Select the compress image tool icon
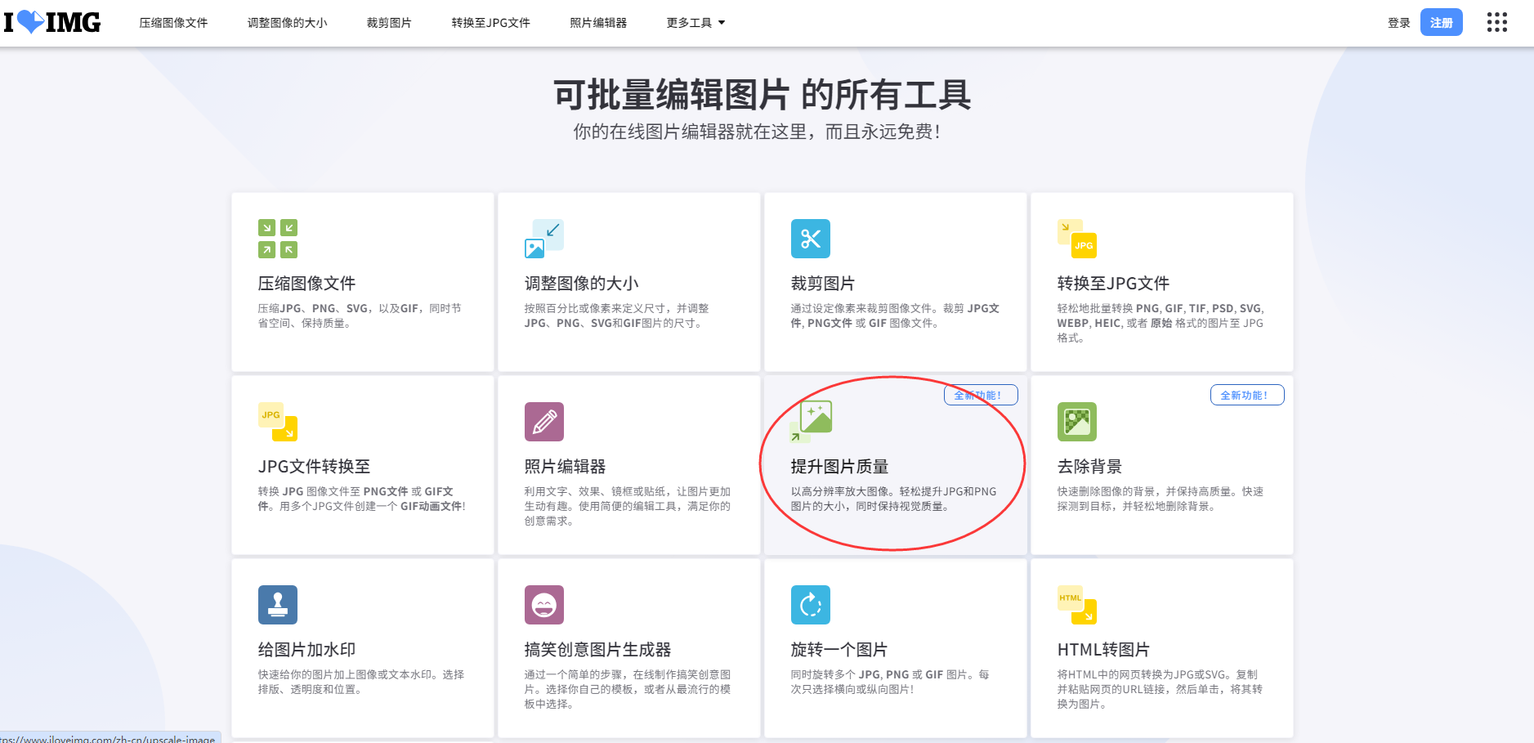This screenshot has height=743, width=1534. point(276,238)
